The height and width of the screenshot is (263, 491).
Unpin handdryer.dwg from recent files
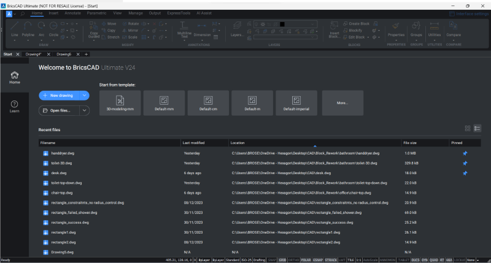coord(465,153)
